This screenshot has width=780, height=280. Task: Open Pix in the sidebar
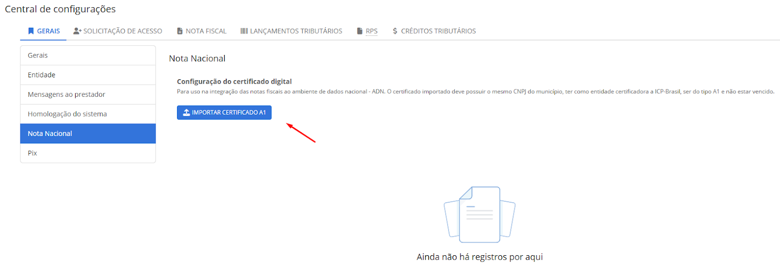coord(88,153)
